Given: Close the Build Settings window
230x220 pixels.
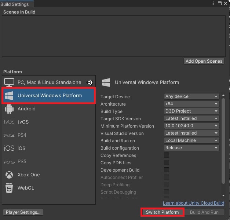Looking at the screenshot, I should [x=226, y=3].
